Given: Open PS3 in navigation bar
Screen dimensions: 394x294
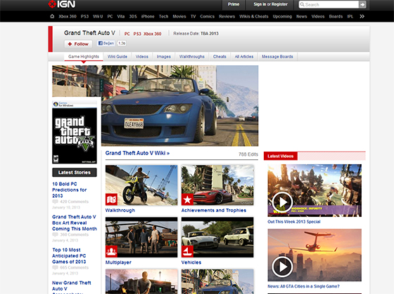Looking at the screenshot, I should pyautogui.click(x=84, y=16).
